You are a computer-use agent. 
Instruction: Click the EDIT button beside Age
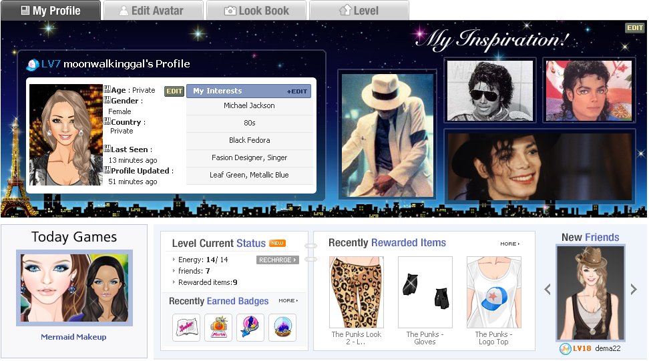[x=174, y=91]
